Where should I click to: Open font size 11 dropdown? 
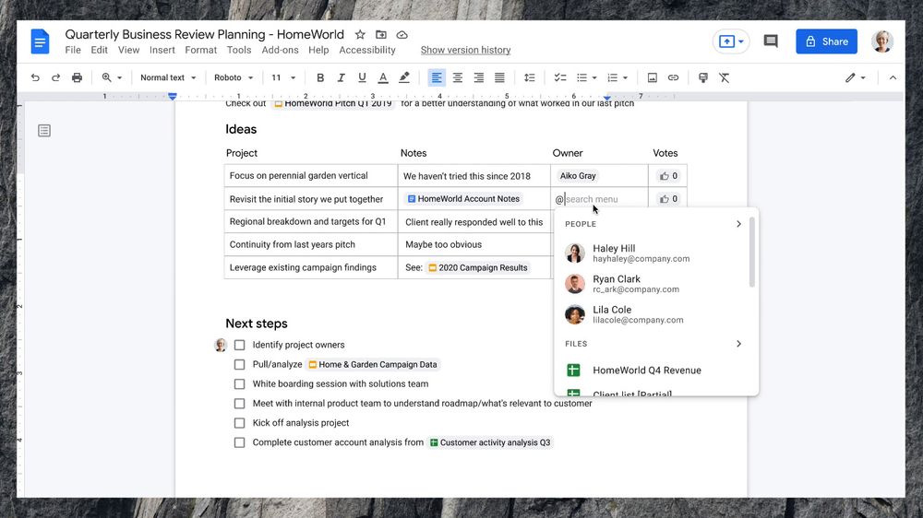283,77
